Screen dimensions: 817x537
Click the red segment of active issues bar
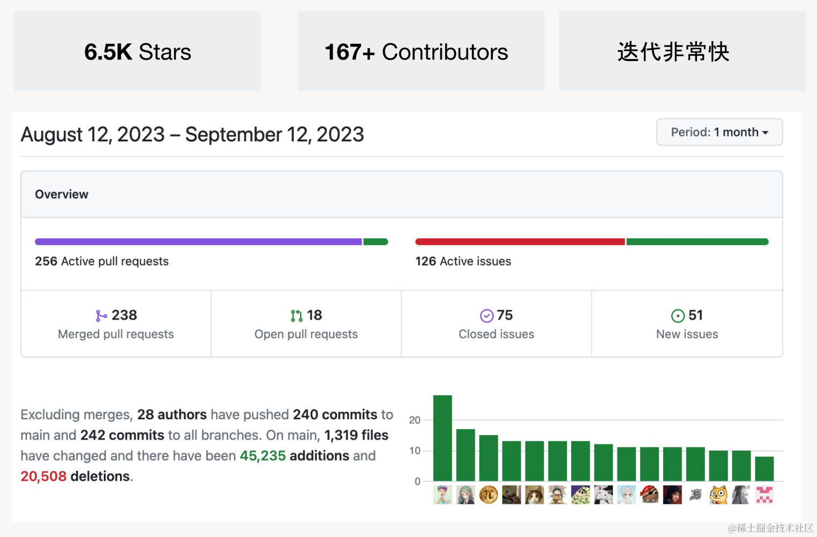[x=520, y=242]
